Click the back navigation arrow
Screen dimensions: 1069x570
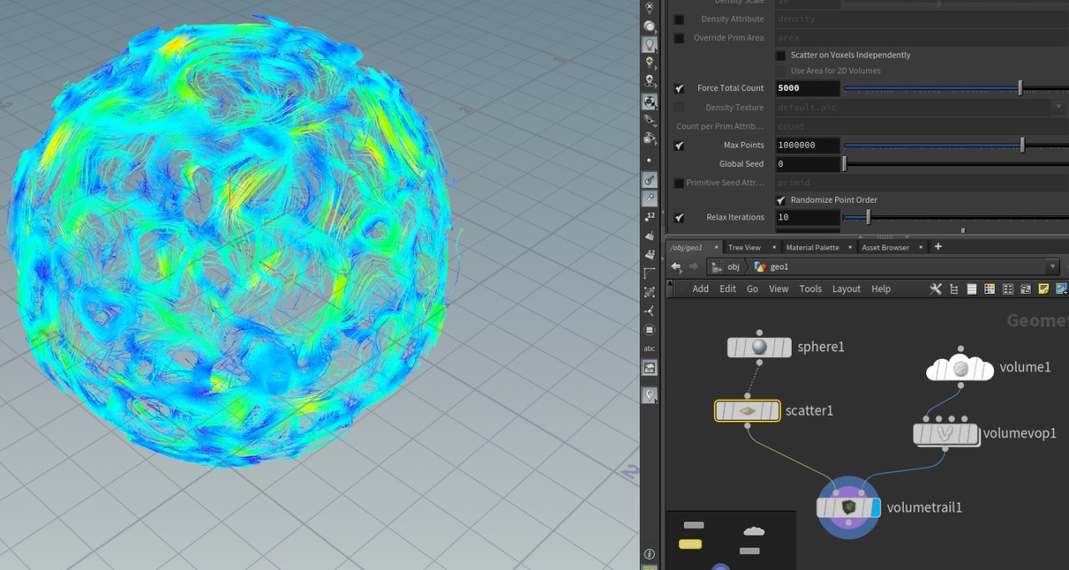(x=676, y=267)
